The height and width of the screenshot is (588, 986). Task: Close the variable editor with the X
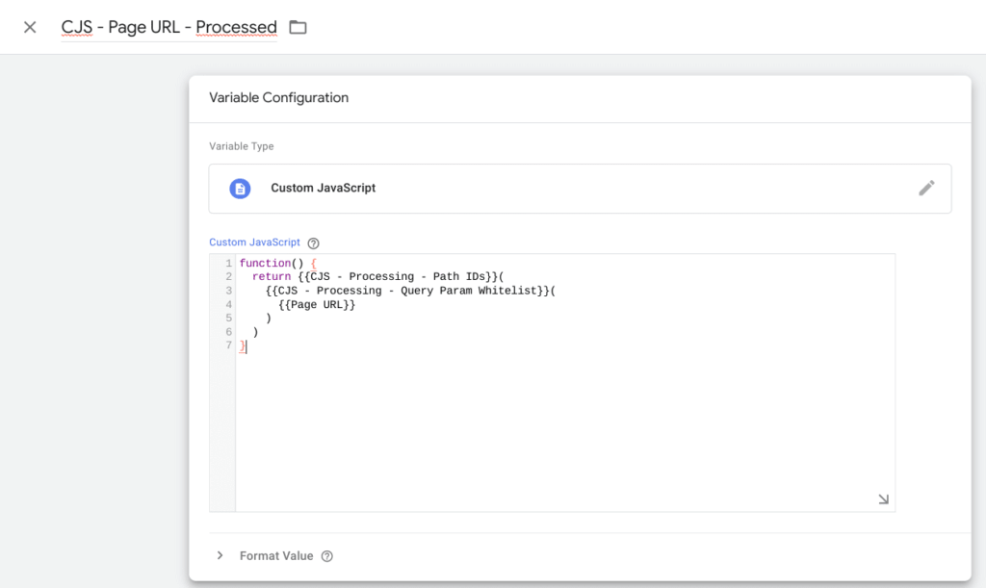pyautogui.click(x=30, y=27)
